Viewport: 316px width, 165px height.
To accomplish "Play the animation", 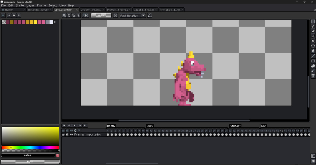I will pyautogui.click(x=75, y=126).
